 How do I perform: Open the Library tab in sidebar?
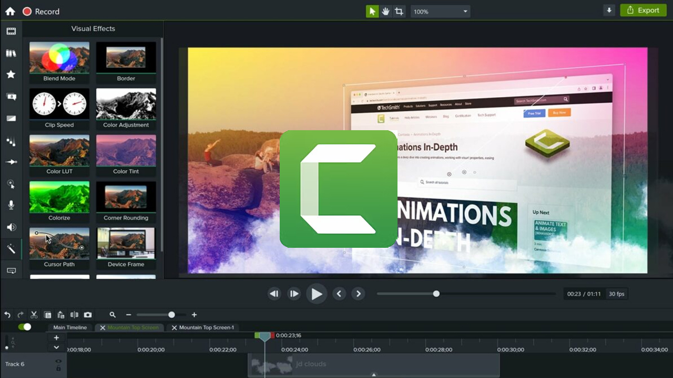(x=11, y=53)
